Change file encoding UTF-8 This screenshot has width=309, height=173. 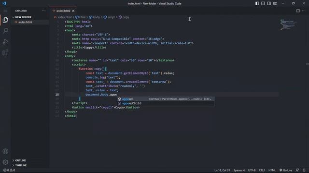coord(252,170)
